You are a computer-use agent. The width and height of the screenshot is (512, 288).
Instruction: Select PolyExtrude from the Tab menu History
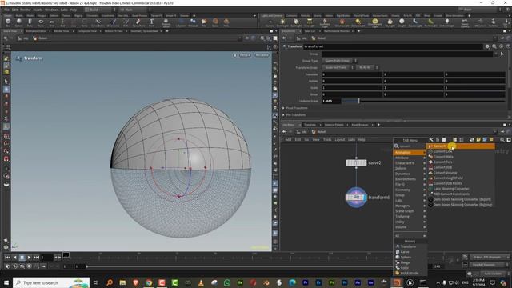pos(410,273)
